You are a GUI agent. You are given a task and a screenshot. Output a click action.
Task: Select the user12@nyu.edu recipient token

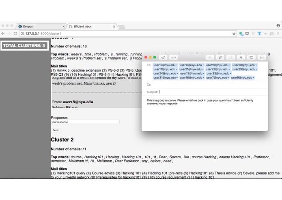[x=192, y=73]
